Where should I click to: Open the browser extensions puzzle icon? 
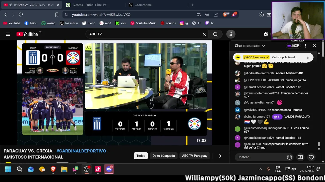click(x=262, y=15)
